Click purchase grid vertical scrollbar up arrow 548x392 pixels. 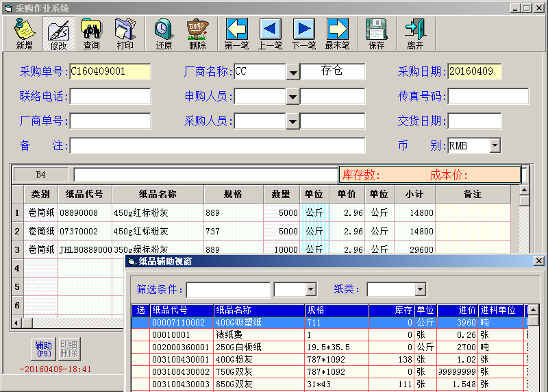tap(524, 191)
